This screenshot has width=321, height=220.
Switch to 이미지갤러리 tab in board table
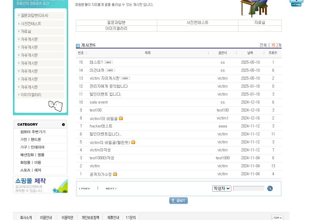[x=116, y=28]
